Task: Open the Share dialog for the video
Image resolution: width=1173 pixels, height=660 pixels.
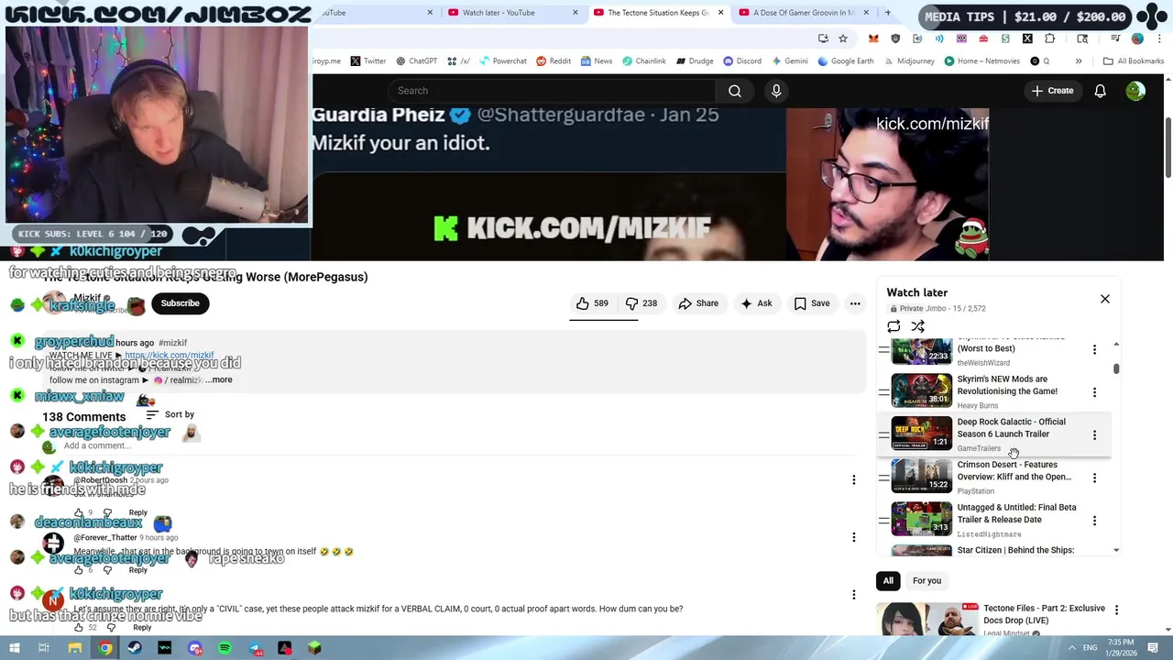Action: point(698,303)
